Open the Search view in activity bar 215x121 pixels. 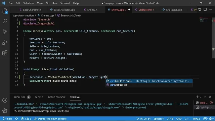tap(5, 21)
